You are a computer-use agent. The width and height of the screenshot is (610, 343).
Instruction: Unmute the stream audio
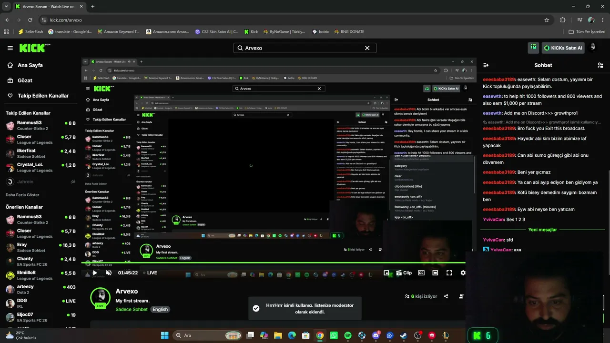109,273
